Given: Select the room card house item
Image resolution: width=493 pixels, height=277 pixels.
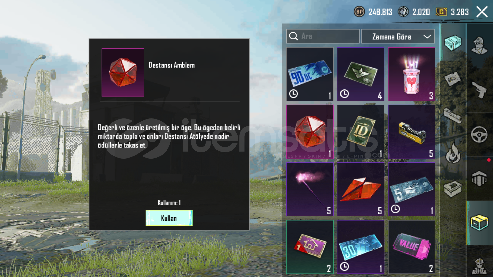Looking at the screenshot, I should point(310,247).
